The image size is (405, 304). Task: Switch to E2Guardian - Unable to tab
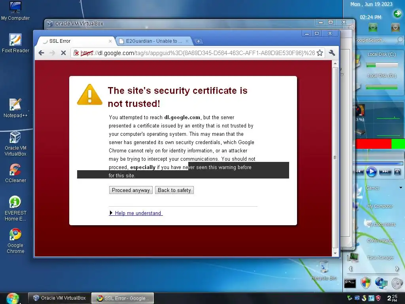click(x=153, y=41)
